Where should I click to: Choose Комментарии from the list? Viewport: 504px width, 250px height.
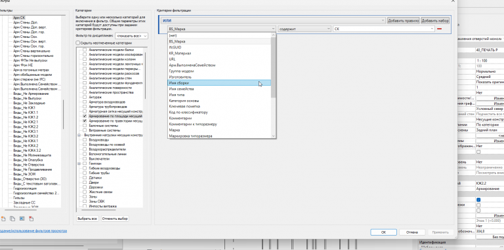tap(219, 118)
